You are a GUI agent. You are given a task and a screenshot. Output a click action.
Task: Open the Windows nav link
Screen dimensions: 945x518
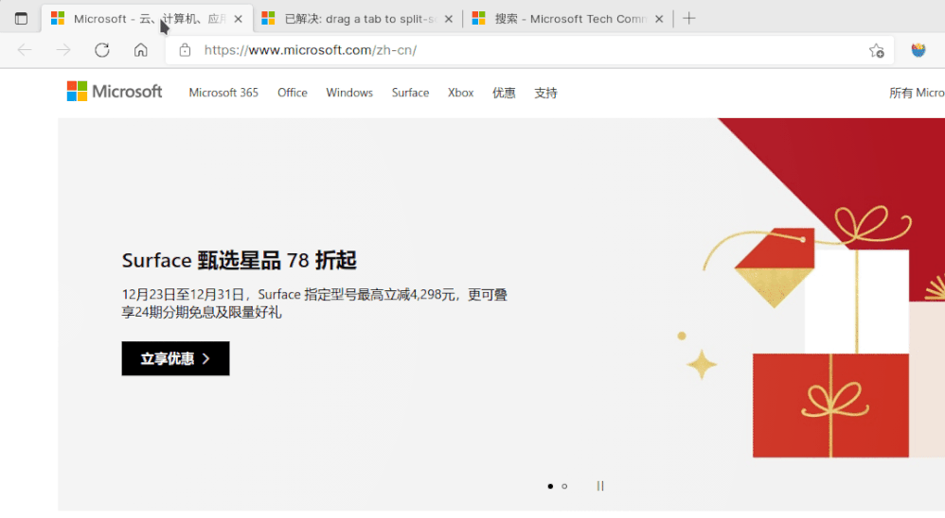click(349, 93)
